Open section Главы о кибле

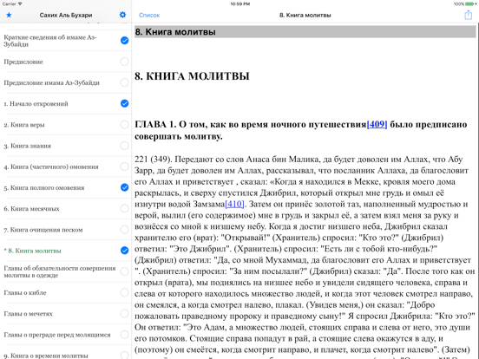pyautogui.click(x=25, y=293)
